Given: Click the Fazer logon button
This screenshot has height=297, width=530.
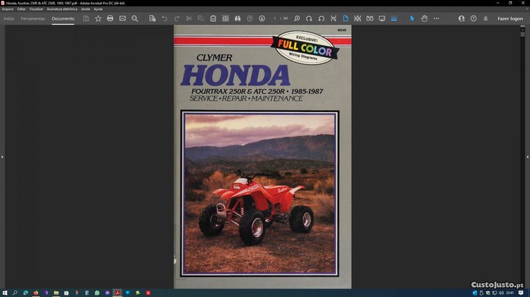Looking at the screenshot, I should click(510, 18).
